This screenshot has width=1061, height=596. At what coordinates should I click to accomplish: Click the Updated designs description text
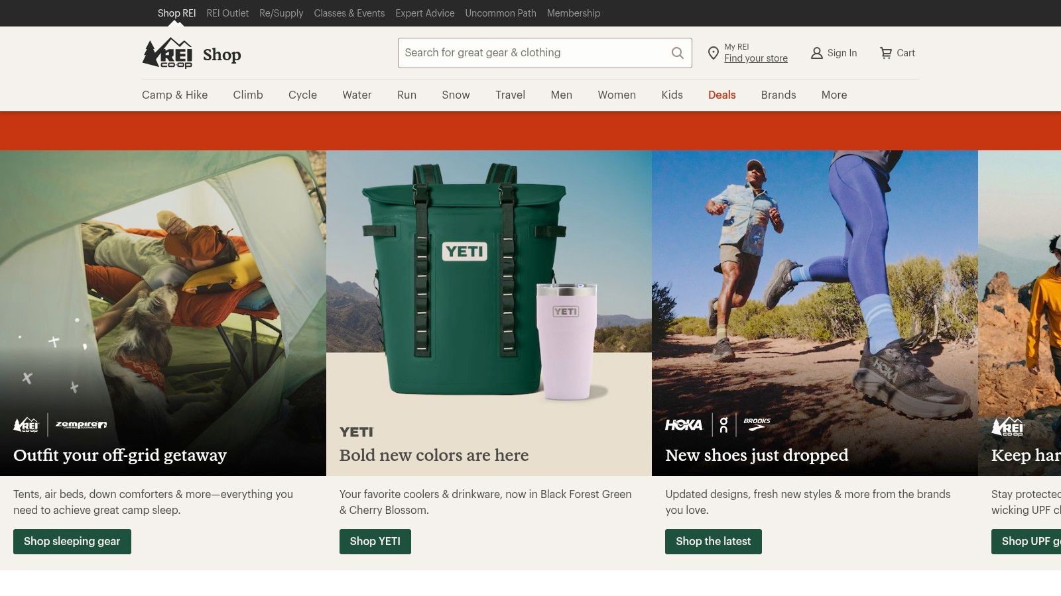click(808, 502)
